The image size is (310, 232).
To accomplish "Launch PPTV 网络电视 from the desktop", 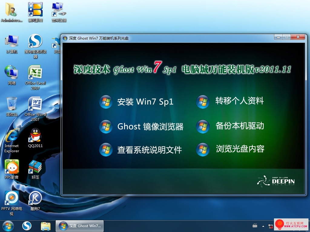I will pos(12,203).
